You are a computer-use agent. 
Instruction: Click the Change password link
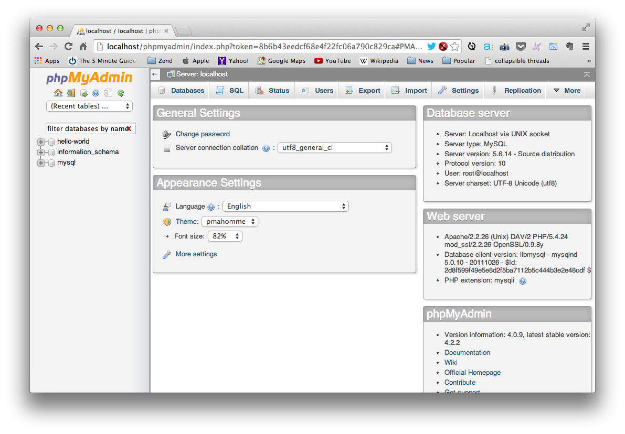[202, 134]
